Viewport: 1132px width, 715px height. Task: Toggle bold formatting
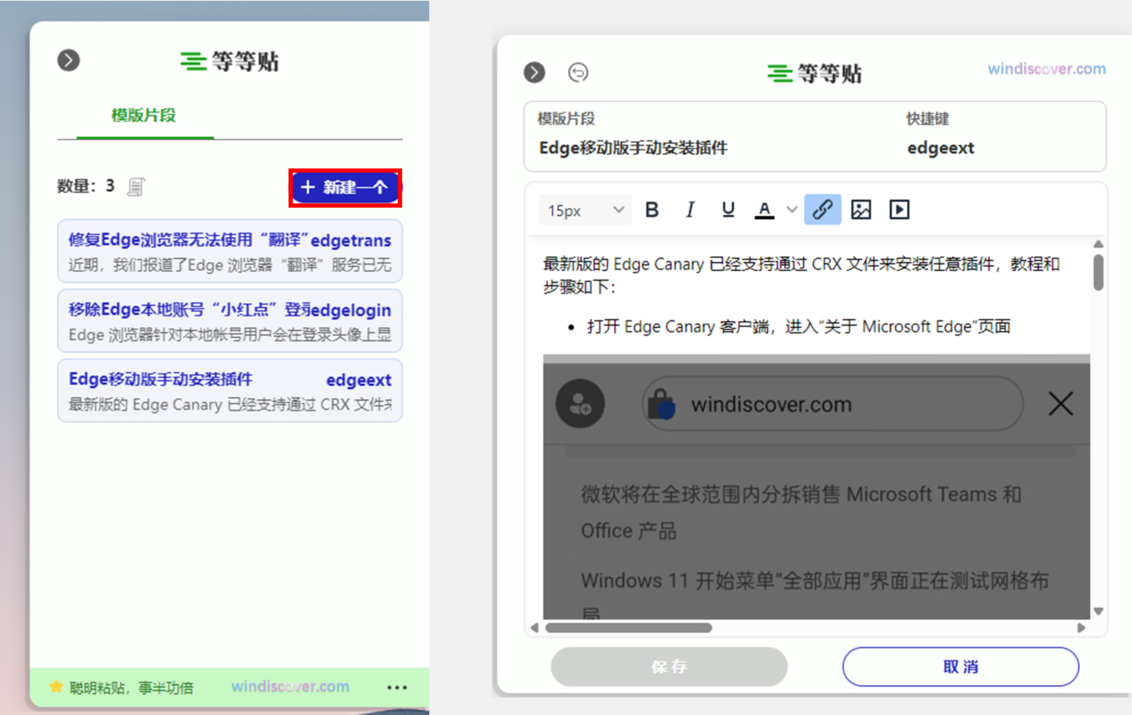[652, 210]
